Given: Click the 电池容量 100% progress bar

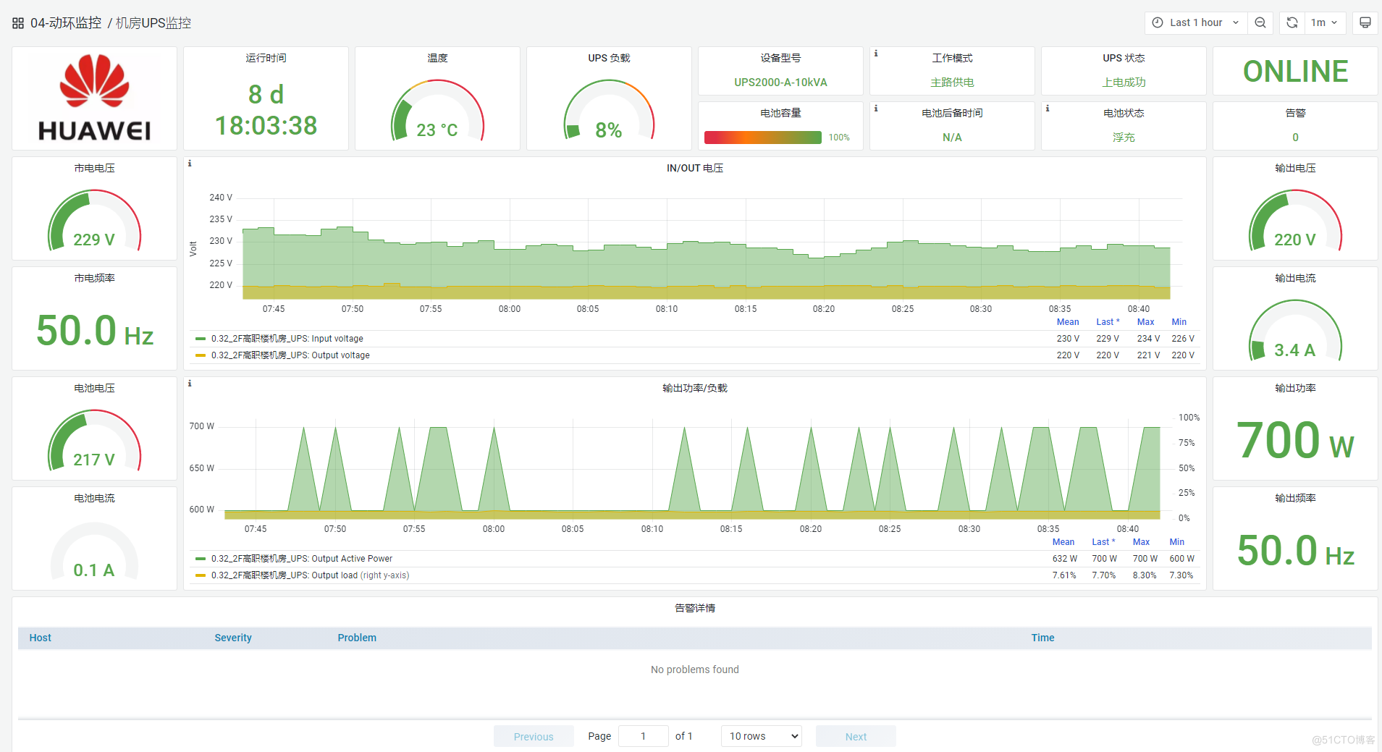Looking at the screenshot, I should pyautogui.click(x=763, y=138).
